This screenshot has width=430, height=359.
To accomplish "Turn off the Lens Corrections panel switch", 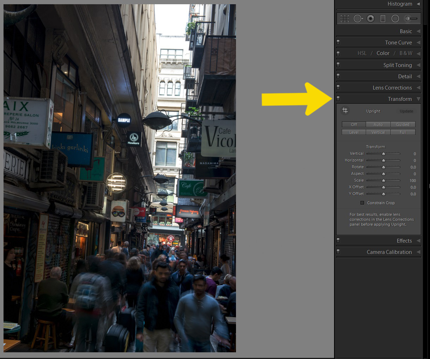I will [338, 87].
